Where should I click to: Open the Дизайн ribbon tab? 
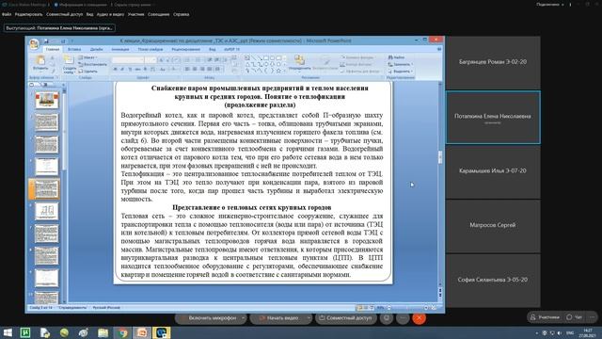[96, 50]
